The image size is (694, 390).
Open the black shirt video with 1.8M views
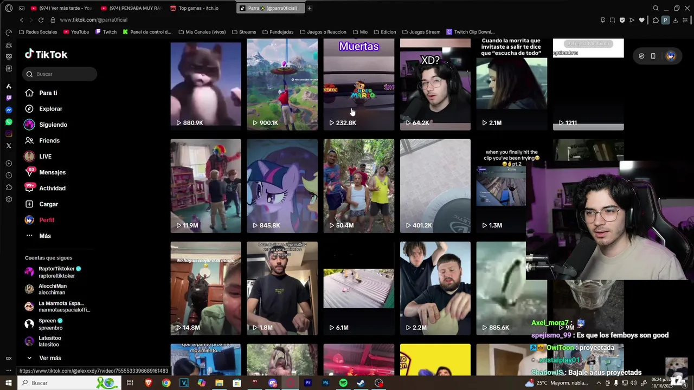click(x=282, y=288)
